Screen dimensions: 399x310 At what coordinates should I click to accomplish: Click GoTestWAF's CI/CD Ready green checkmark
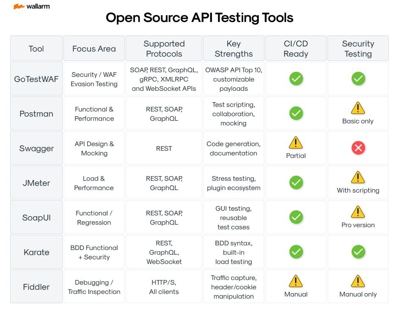point(296,79)
